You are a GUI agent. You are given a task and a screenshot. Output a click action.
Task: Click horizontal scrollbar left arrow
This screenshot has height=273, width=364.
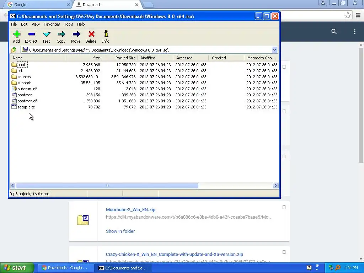[x=13, y=185]
